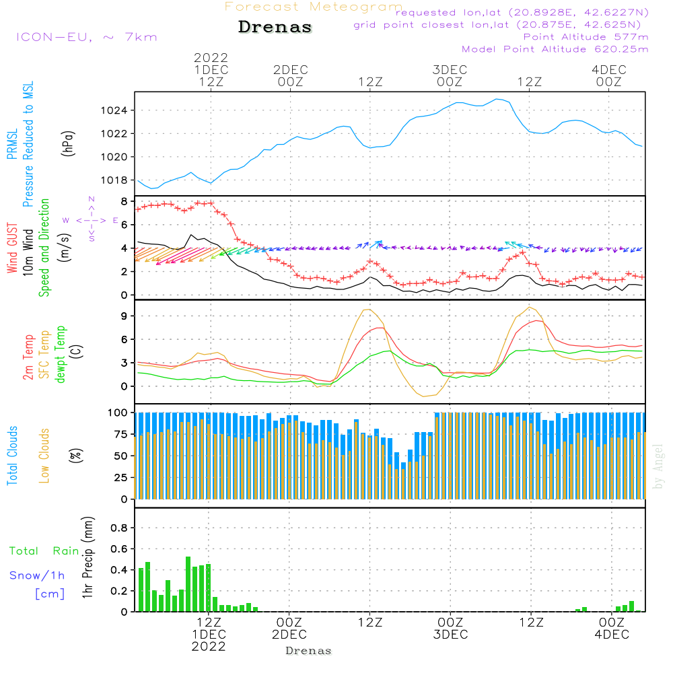Click the Model Point Altitude 620.25m text
673x673 pixels.
(555, 49)
